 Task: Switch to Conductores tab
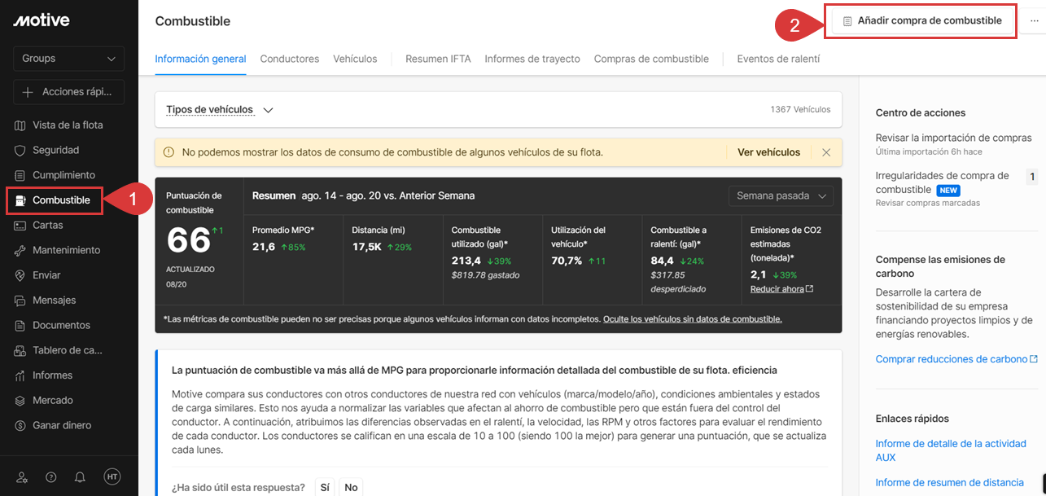290,59
